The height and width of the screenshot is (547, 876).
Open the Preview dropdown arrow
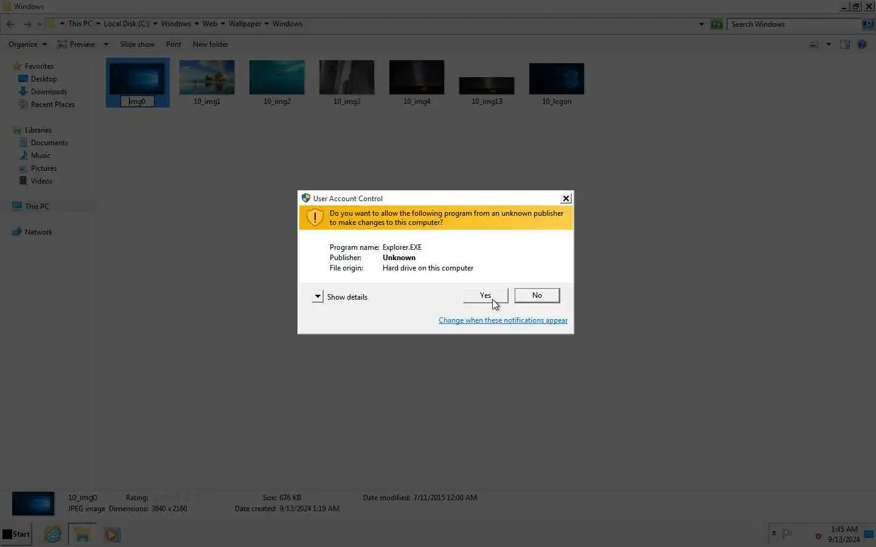pos(106,44)
